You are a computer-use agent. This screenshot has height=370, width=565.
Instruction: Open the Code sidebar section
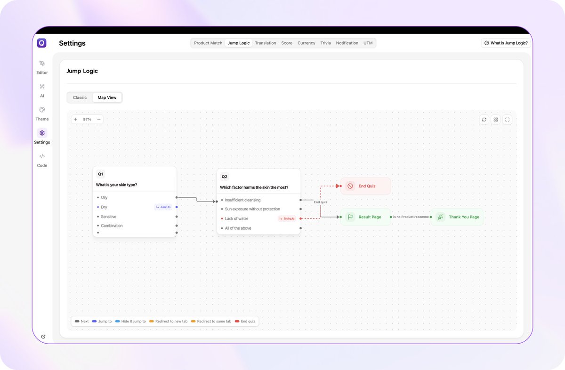tap(42, 160)
